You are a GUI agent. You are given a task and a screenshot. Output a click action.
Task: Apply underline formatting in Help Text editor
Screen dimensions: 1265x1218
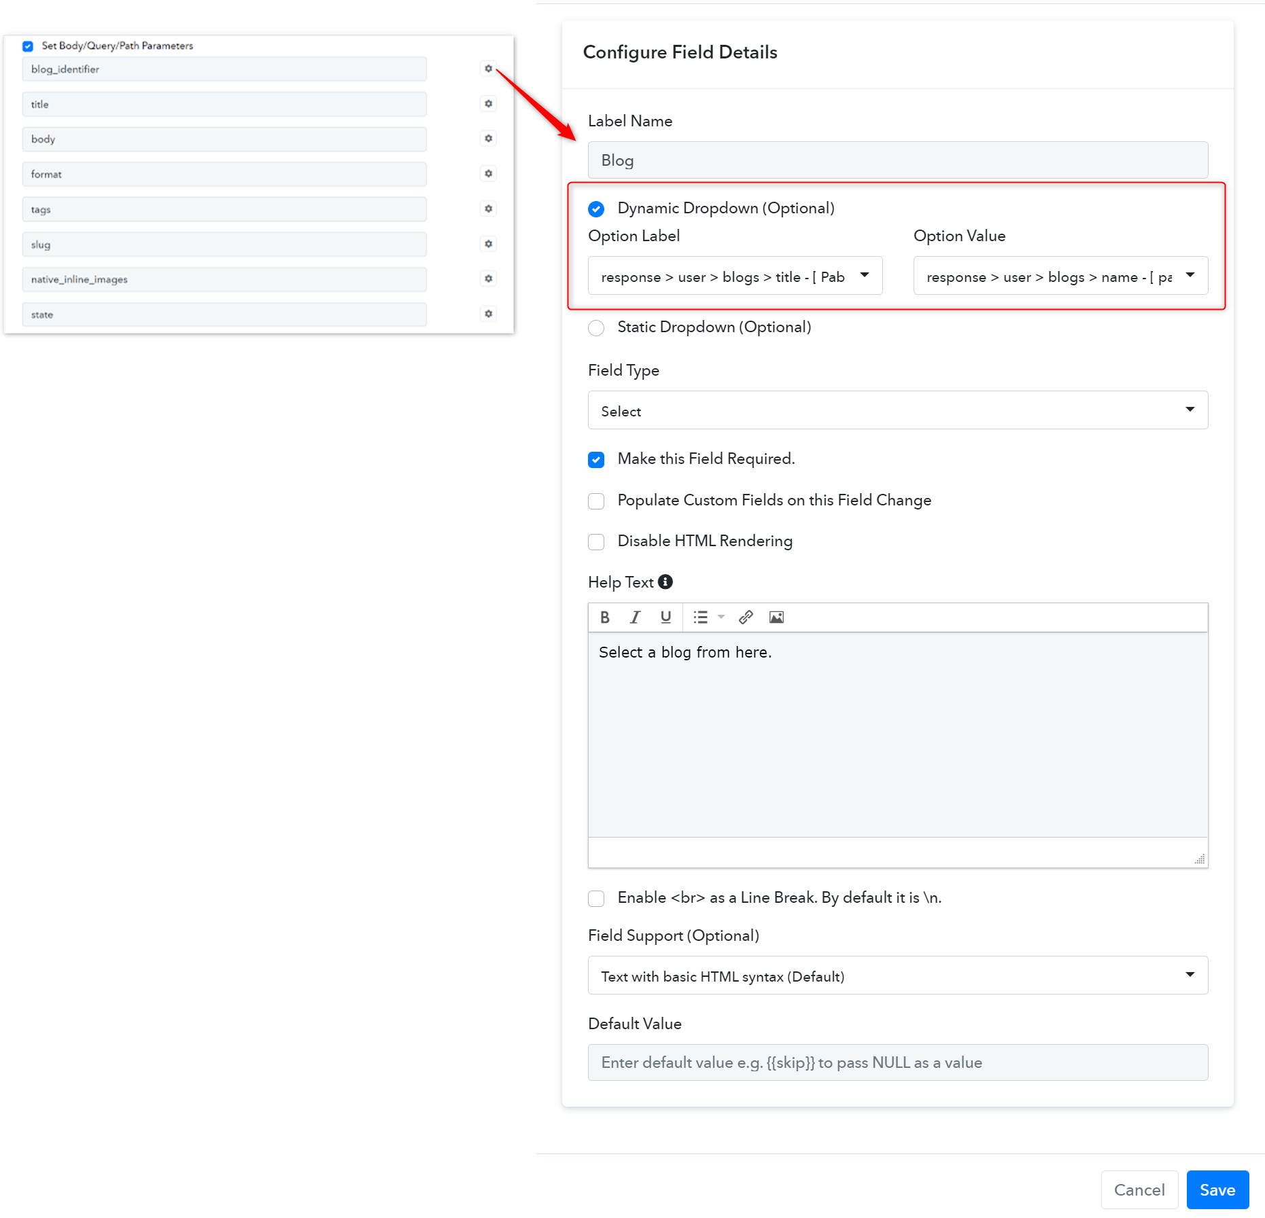point(665,617)
